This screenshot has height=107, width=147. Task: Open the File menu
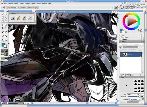pyautogui.click(x=2, y=4)
